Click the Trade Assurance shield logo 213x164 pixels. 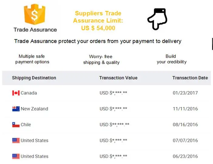pyautogui.click(x=35, y=14)
